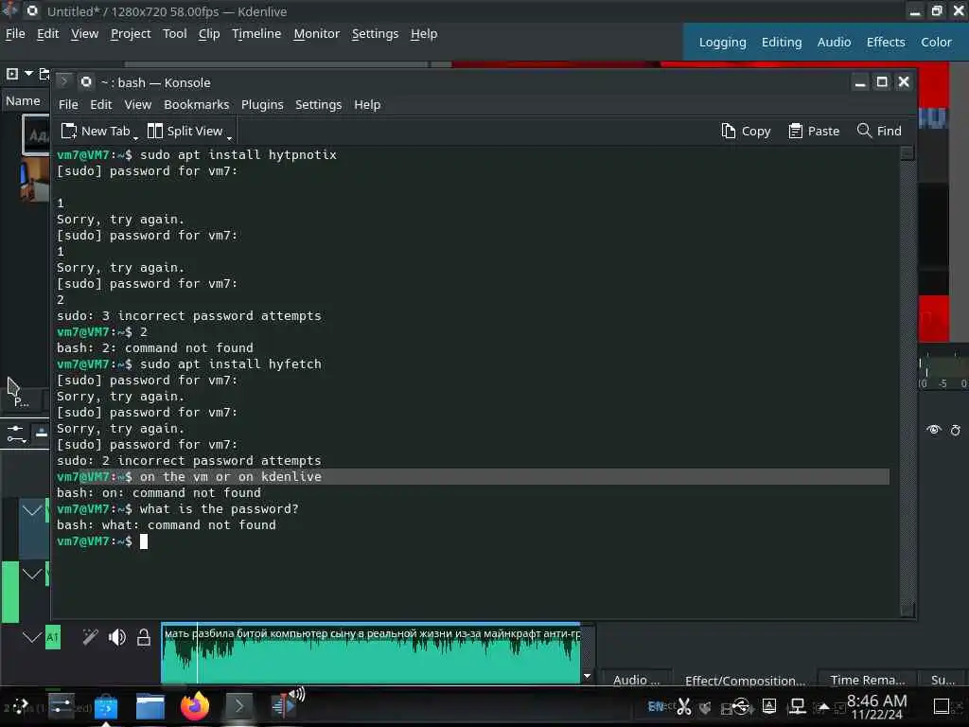Open System Settings from the taskbar
This screenshot has width=969, height=727.
point(62,706)
